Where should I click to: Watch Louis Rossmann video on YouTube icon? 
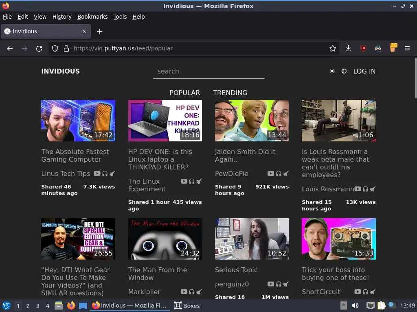pyautogui.click(x=358, y=189)
